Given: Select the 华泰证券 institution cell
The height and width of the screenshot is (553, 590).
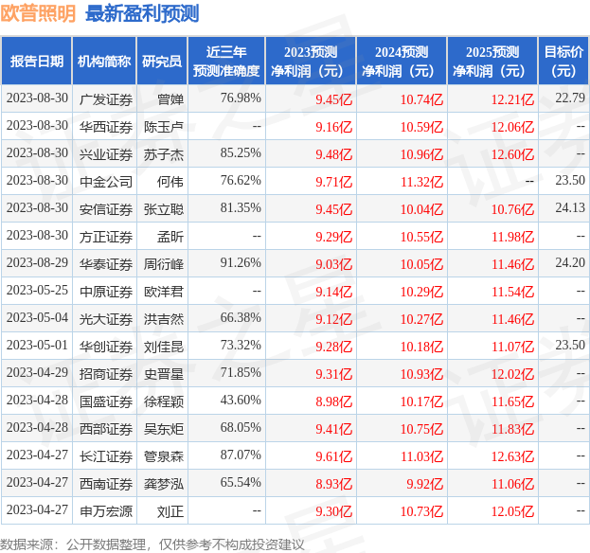Looking at the screenshot, I should click(x=106, y=264).
